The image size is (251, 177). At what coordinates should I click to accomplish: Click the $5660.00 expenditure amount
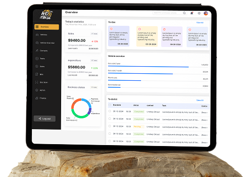click(x=77, y=67)
